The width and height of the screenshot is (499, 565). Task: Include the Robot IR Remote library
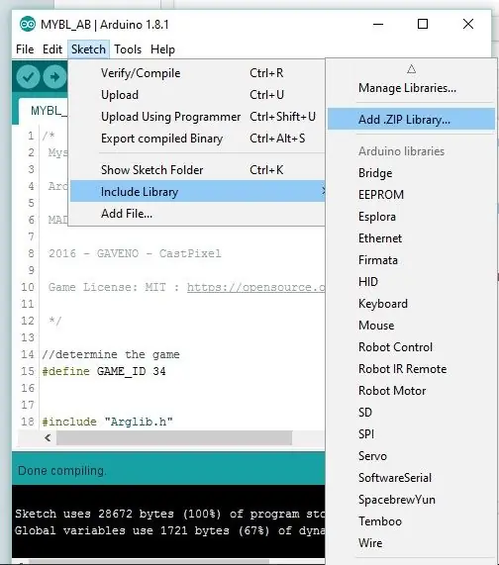click(x=411, y=369)
